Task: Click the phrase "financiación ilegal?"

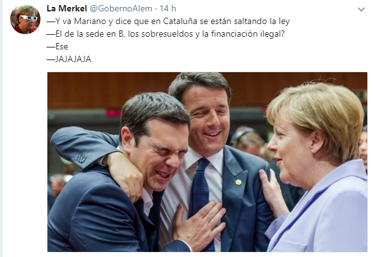Action: [248, 34]
